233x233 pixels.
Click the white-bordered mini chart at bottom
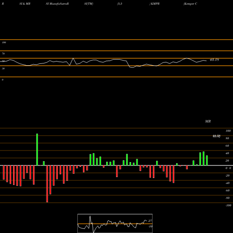point(115,223)
